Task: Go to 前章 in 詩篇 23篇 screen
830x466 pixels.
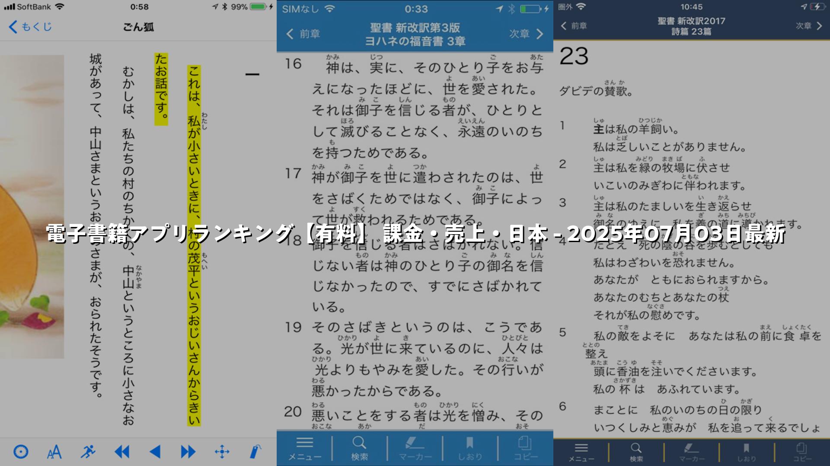Action: click(574, 26)
